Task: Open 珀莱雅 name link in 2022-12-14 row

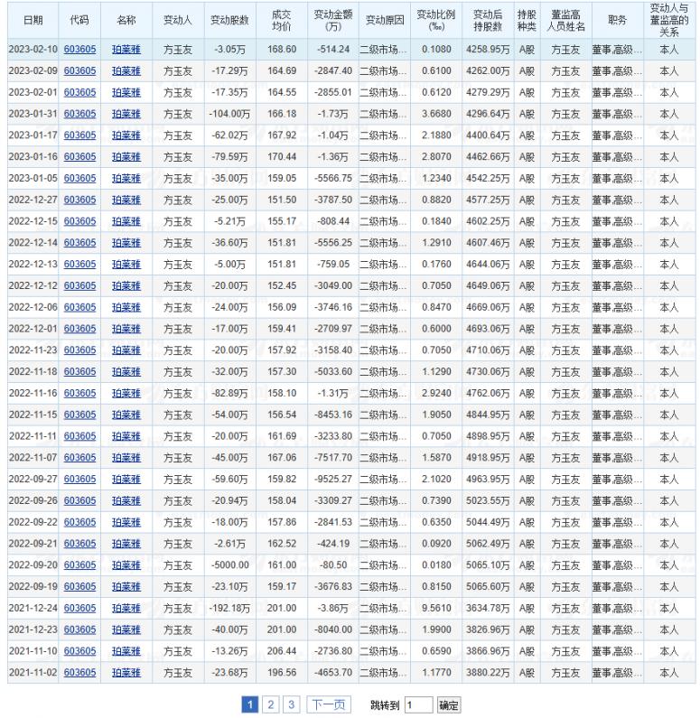Action: click(126, 243)
